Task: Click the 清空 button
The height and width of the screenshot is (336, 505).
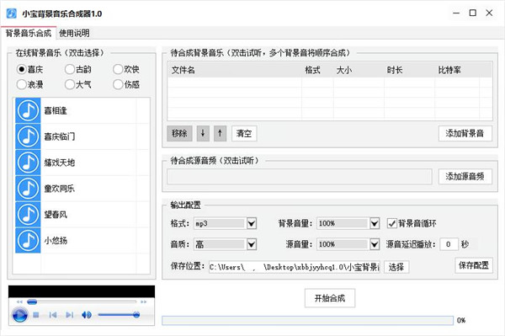Action: tap(244, 133)
